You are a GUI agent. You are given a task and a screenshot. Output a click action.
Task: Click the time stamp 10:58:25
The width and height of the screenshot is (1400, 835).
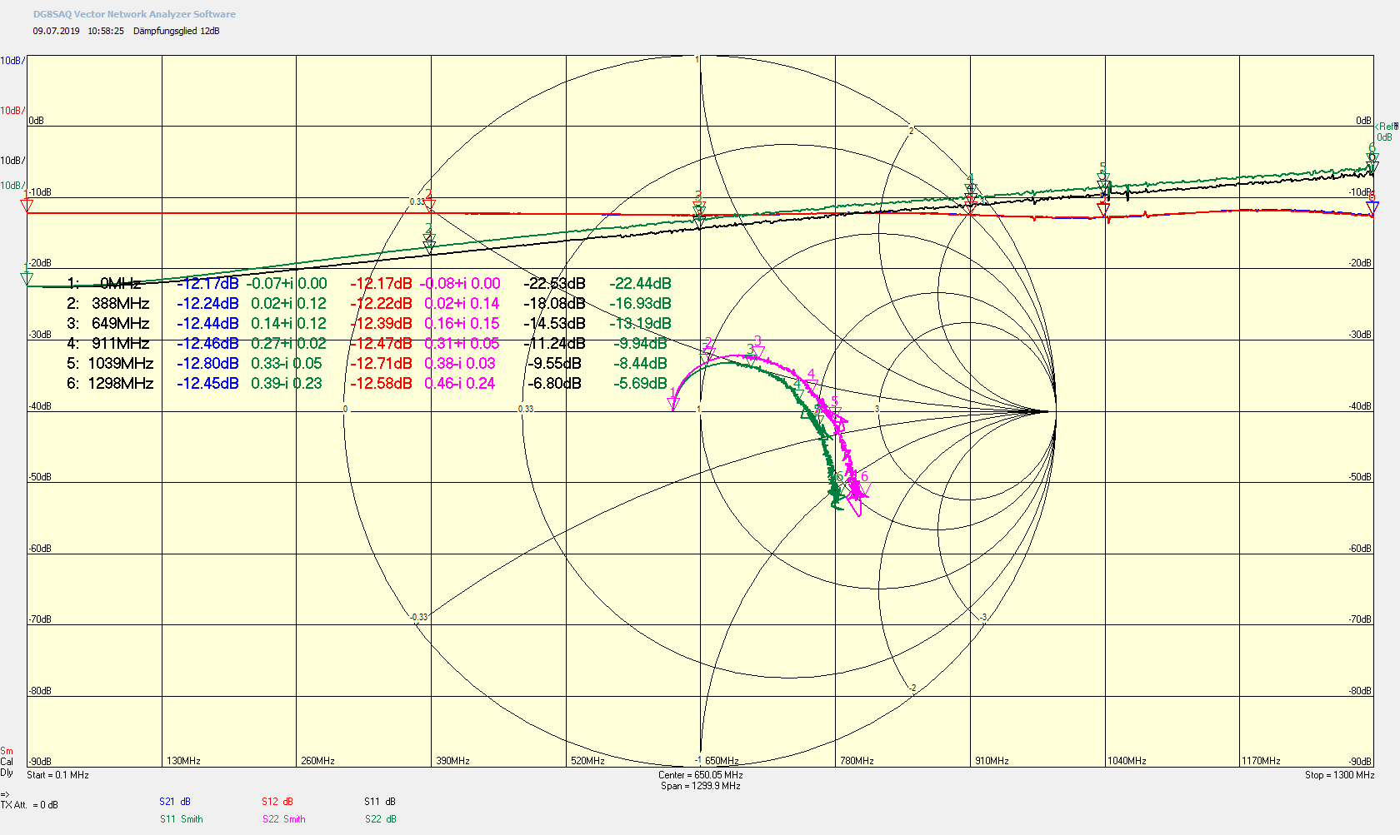click(106, 31)
